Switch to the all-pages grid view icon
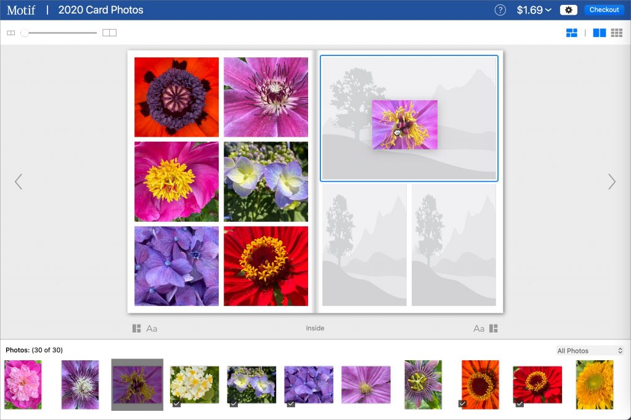 tap(616, 33)
